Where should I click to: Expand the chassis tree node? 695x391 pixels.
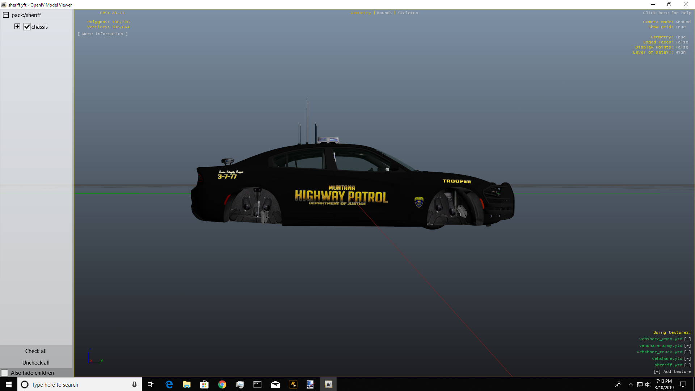pos(17,26)
